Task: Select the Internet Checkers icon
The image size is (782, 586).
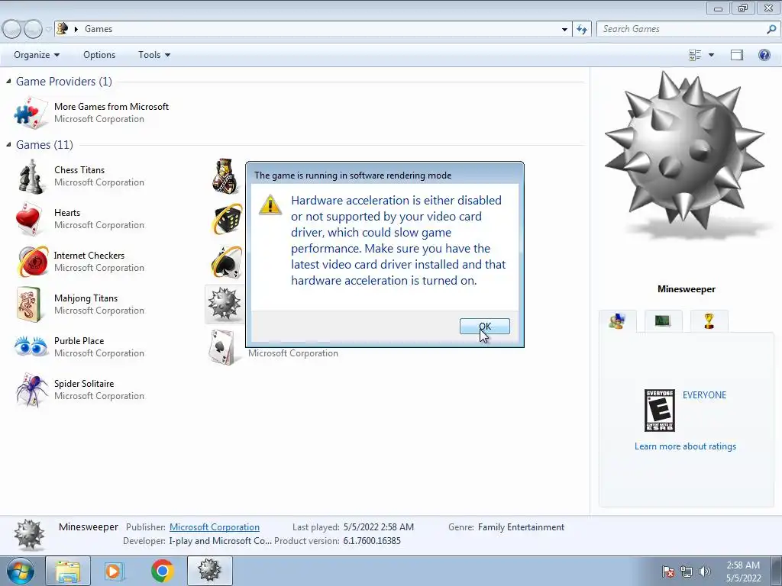Action: coord(32,261)
